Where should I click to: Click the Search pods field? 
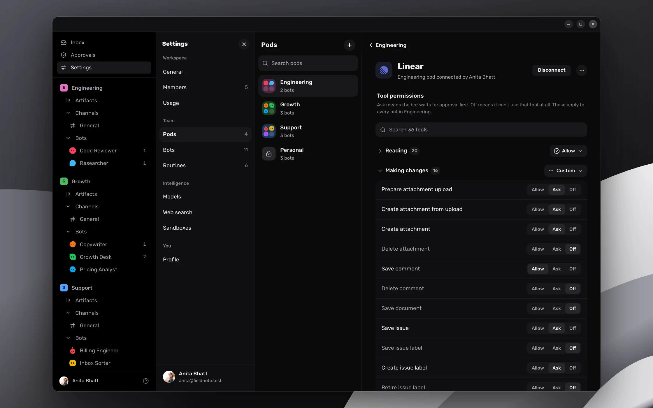[x=308, y=63]
